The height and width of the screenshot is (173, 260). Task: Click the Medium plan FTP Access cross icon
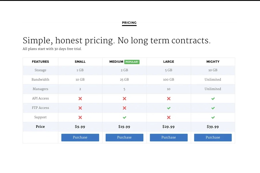(125, 108)
